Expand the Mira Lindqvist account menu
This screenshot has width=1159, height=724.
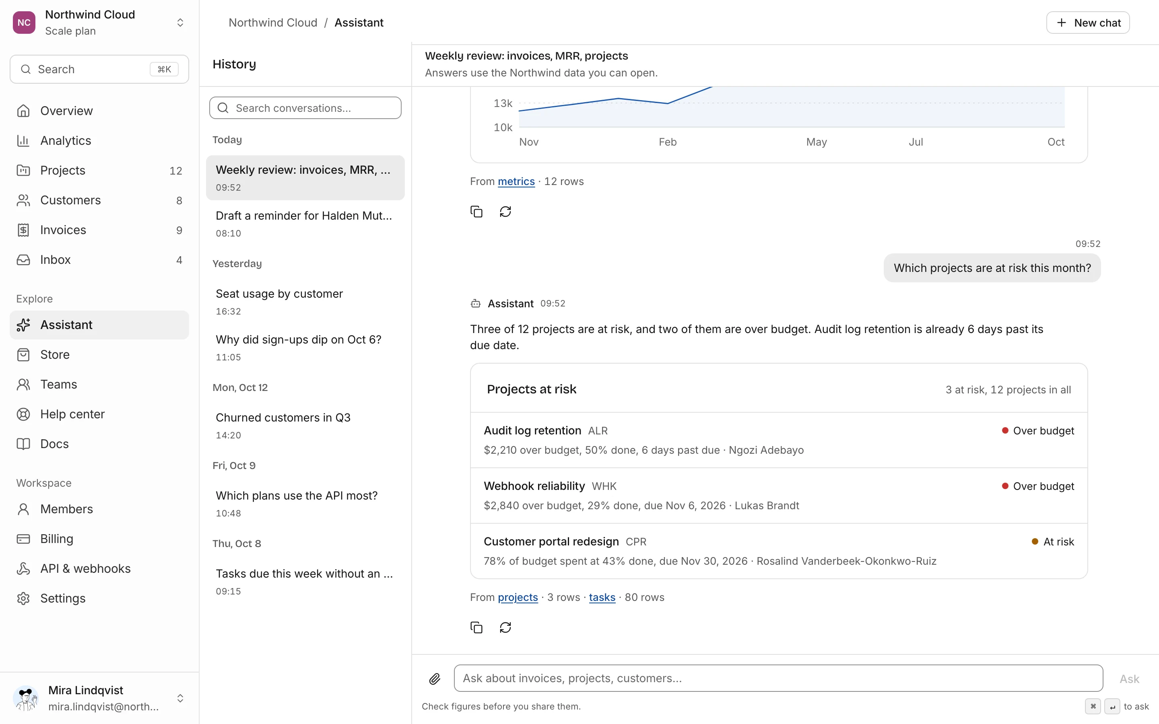tap(180, 698)
